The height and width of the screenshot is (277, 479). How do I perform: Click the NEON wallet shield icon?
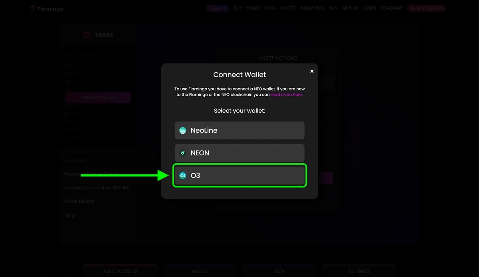183,152
